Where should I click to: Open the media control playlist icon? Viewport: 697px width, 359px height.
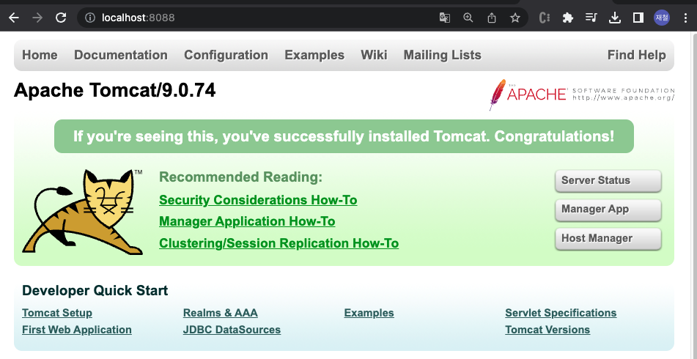point(591,18)
